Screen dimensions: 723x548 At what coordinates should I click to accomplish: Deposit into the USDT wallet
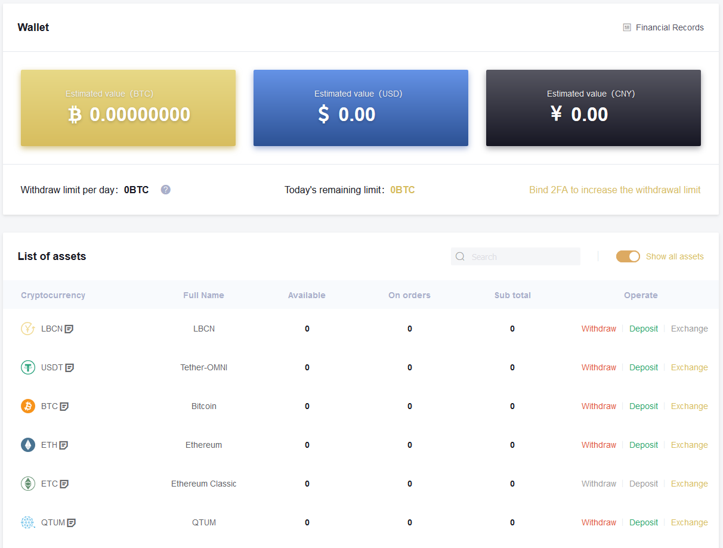[643, 367]
